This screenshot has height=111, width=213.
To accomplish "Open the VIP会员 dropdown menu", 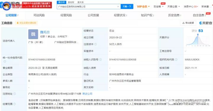I will pyautogui.click(x=143, y=6).
